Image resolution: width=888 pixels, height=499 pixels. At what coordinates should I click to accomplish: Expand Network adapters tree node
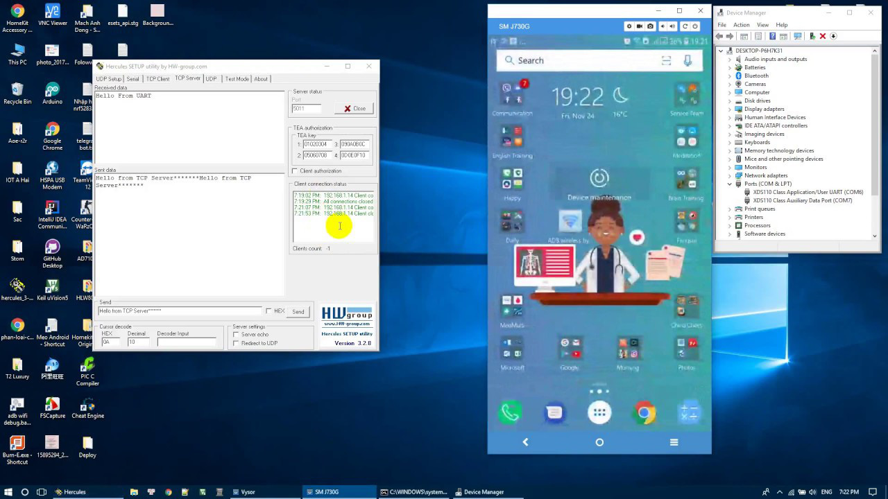(730, 175)
